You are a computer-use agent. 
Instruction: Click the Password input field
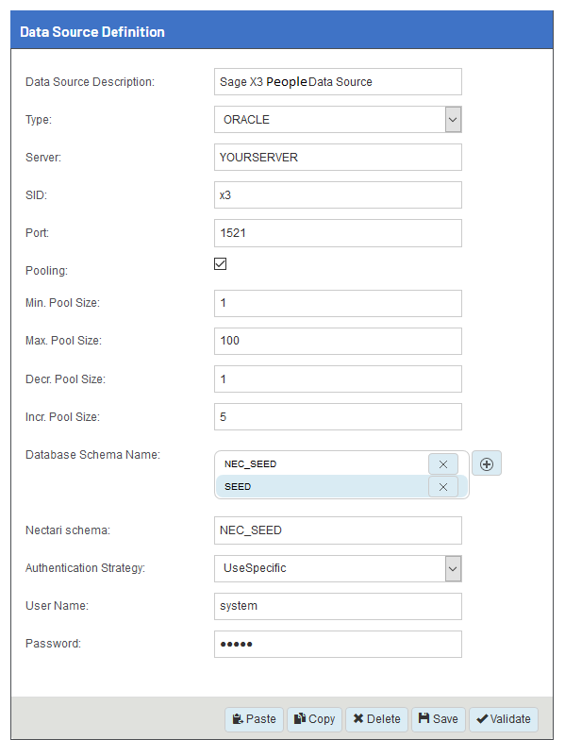pos(338,644)
